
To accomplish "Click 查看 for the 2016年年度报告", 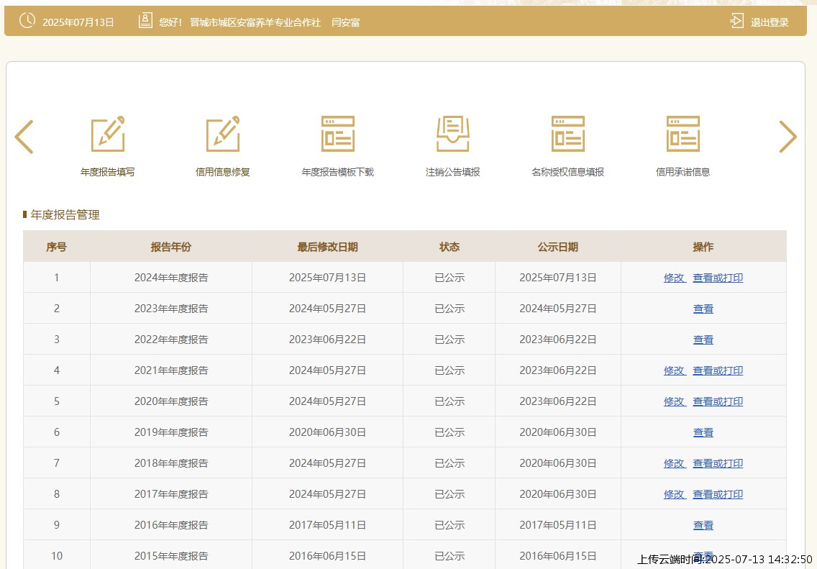I will pos(703,525).
